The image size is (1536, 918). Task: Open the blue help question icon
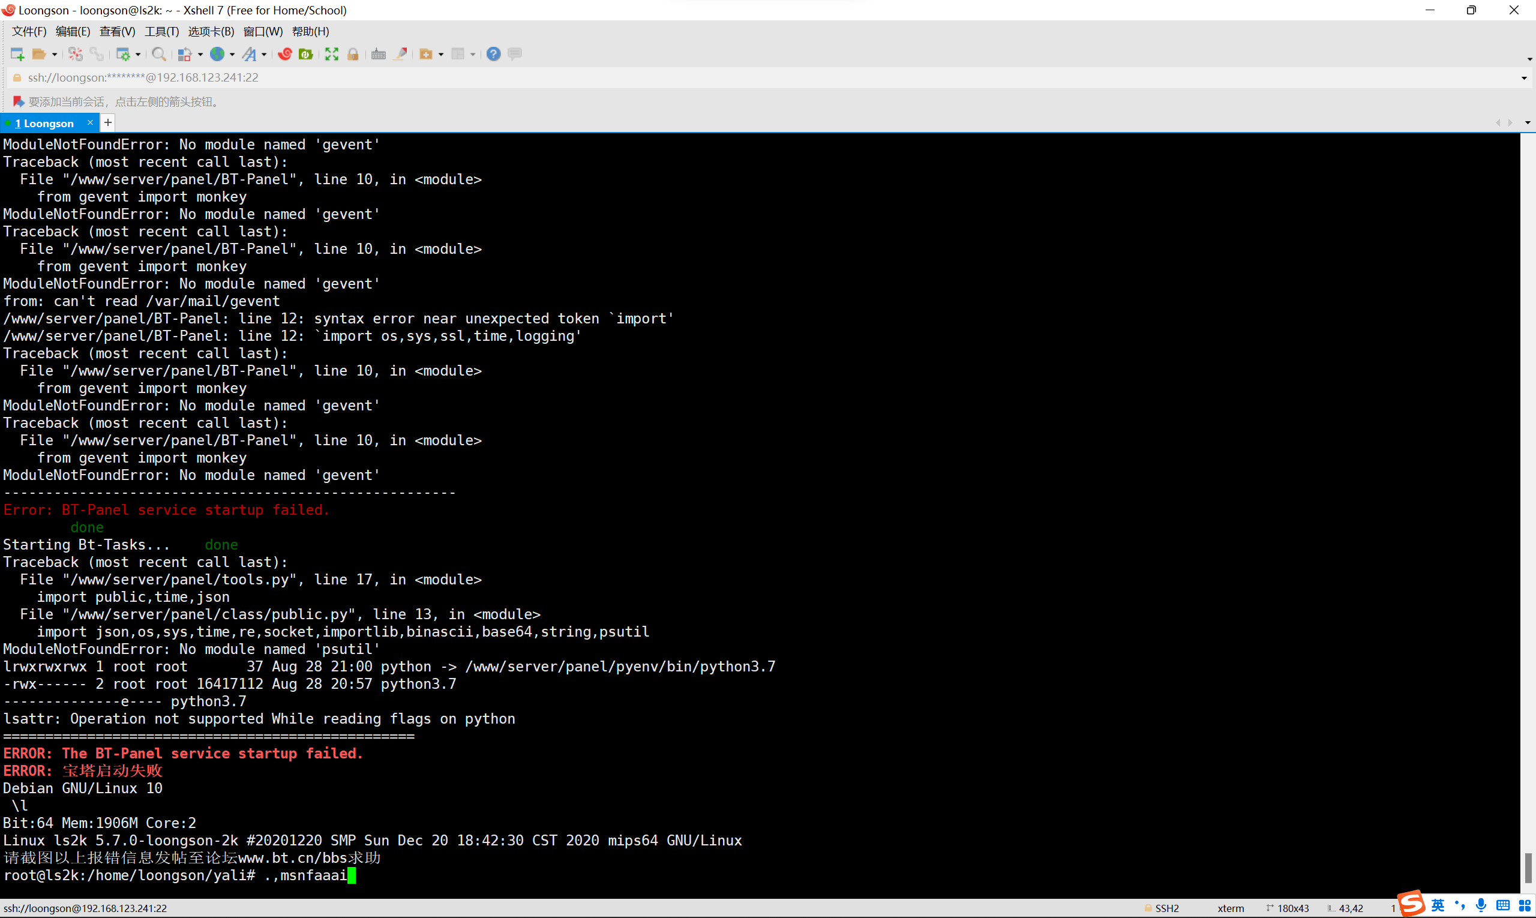pos(493,55)
